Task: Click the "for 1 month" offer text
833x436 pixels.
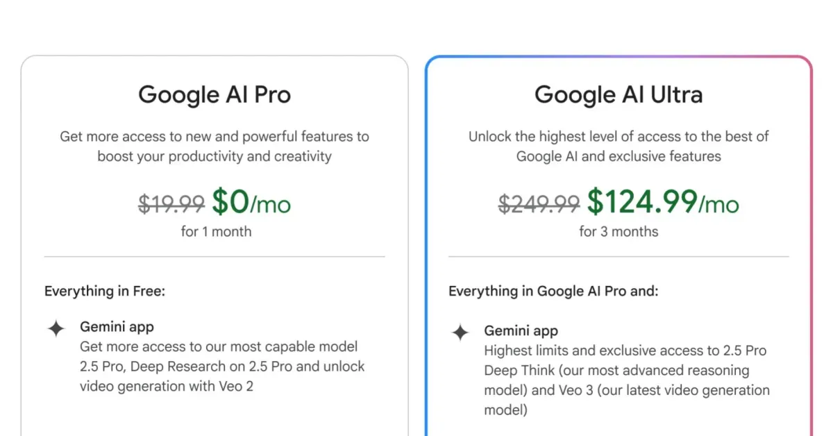Action: [x=216, y=231]
